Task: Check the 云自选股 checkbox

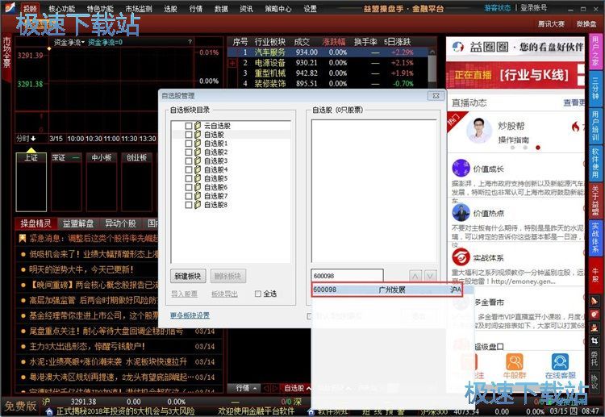Action: pyautogui.click(x=189, y=126)
